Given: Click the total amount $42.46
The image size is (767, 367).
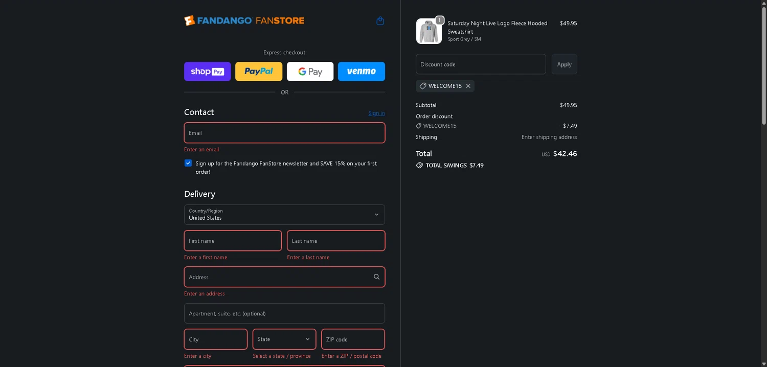Looking at the screenshot, I should coord(565,153).
